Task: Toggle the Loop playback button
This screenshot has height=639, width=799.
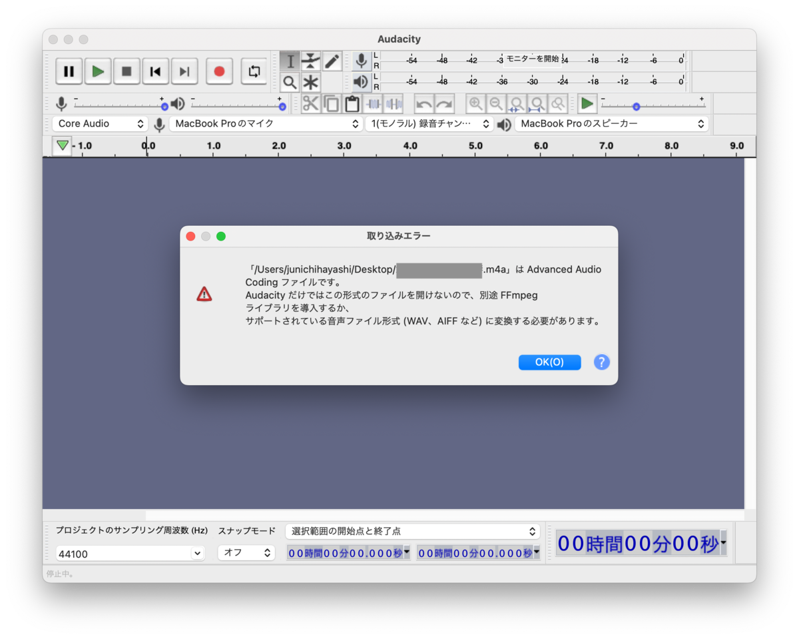Action: pos(254,71)
